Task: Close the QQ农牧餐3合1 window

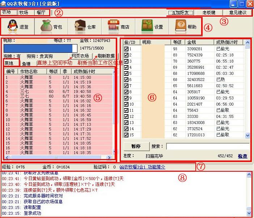Action: [250, 4]
